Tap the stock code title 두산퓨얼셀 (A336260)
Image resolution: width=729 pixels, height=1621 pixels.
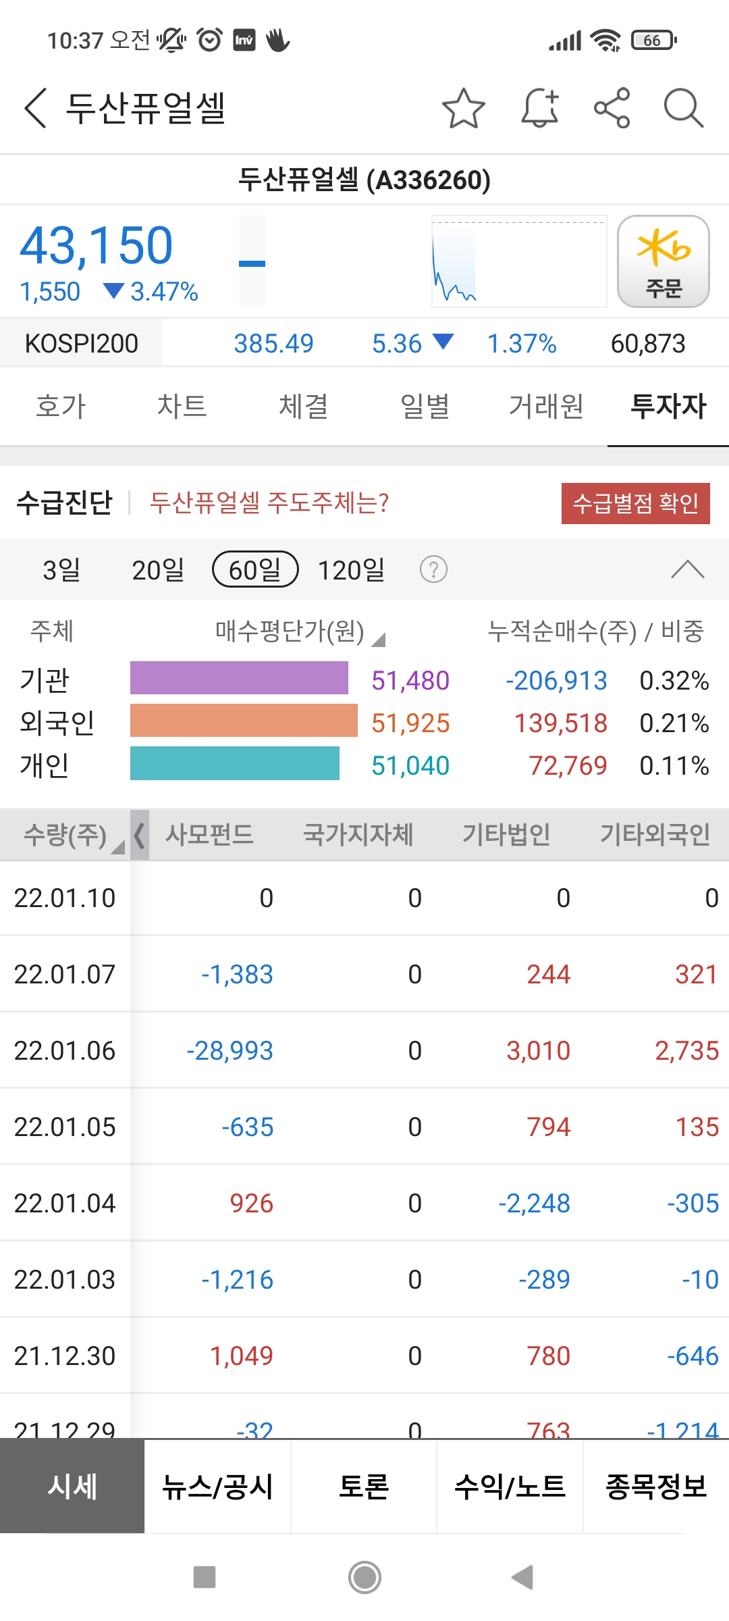(x=364, y=180)
